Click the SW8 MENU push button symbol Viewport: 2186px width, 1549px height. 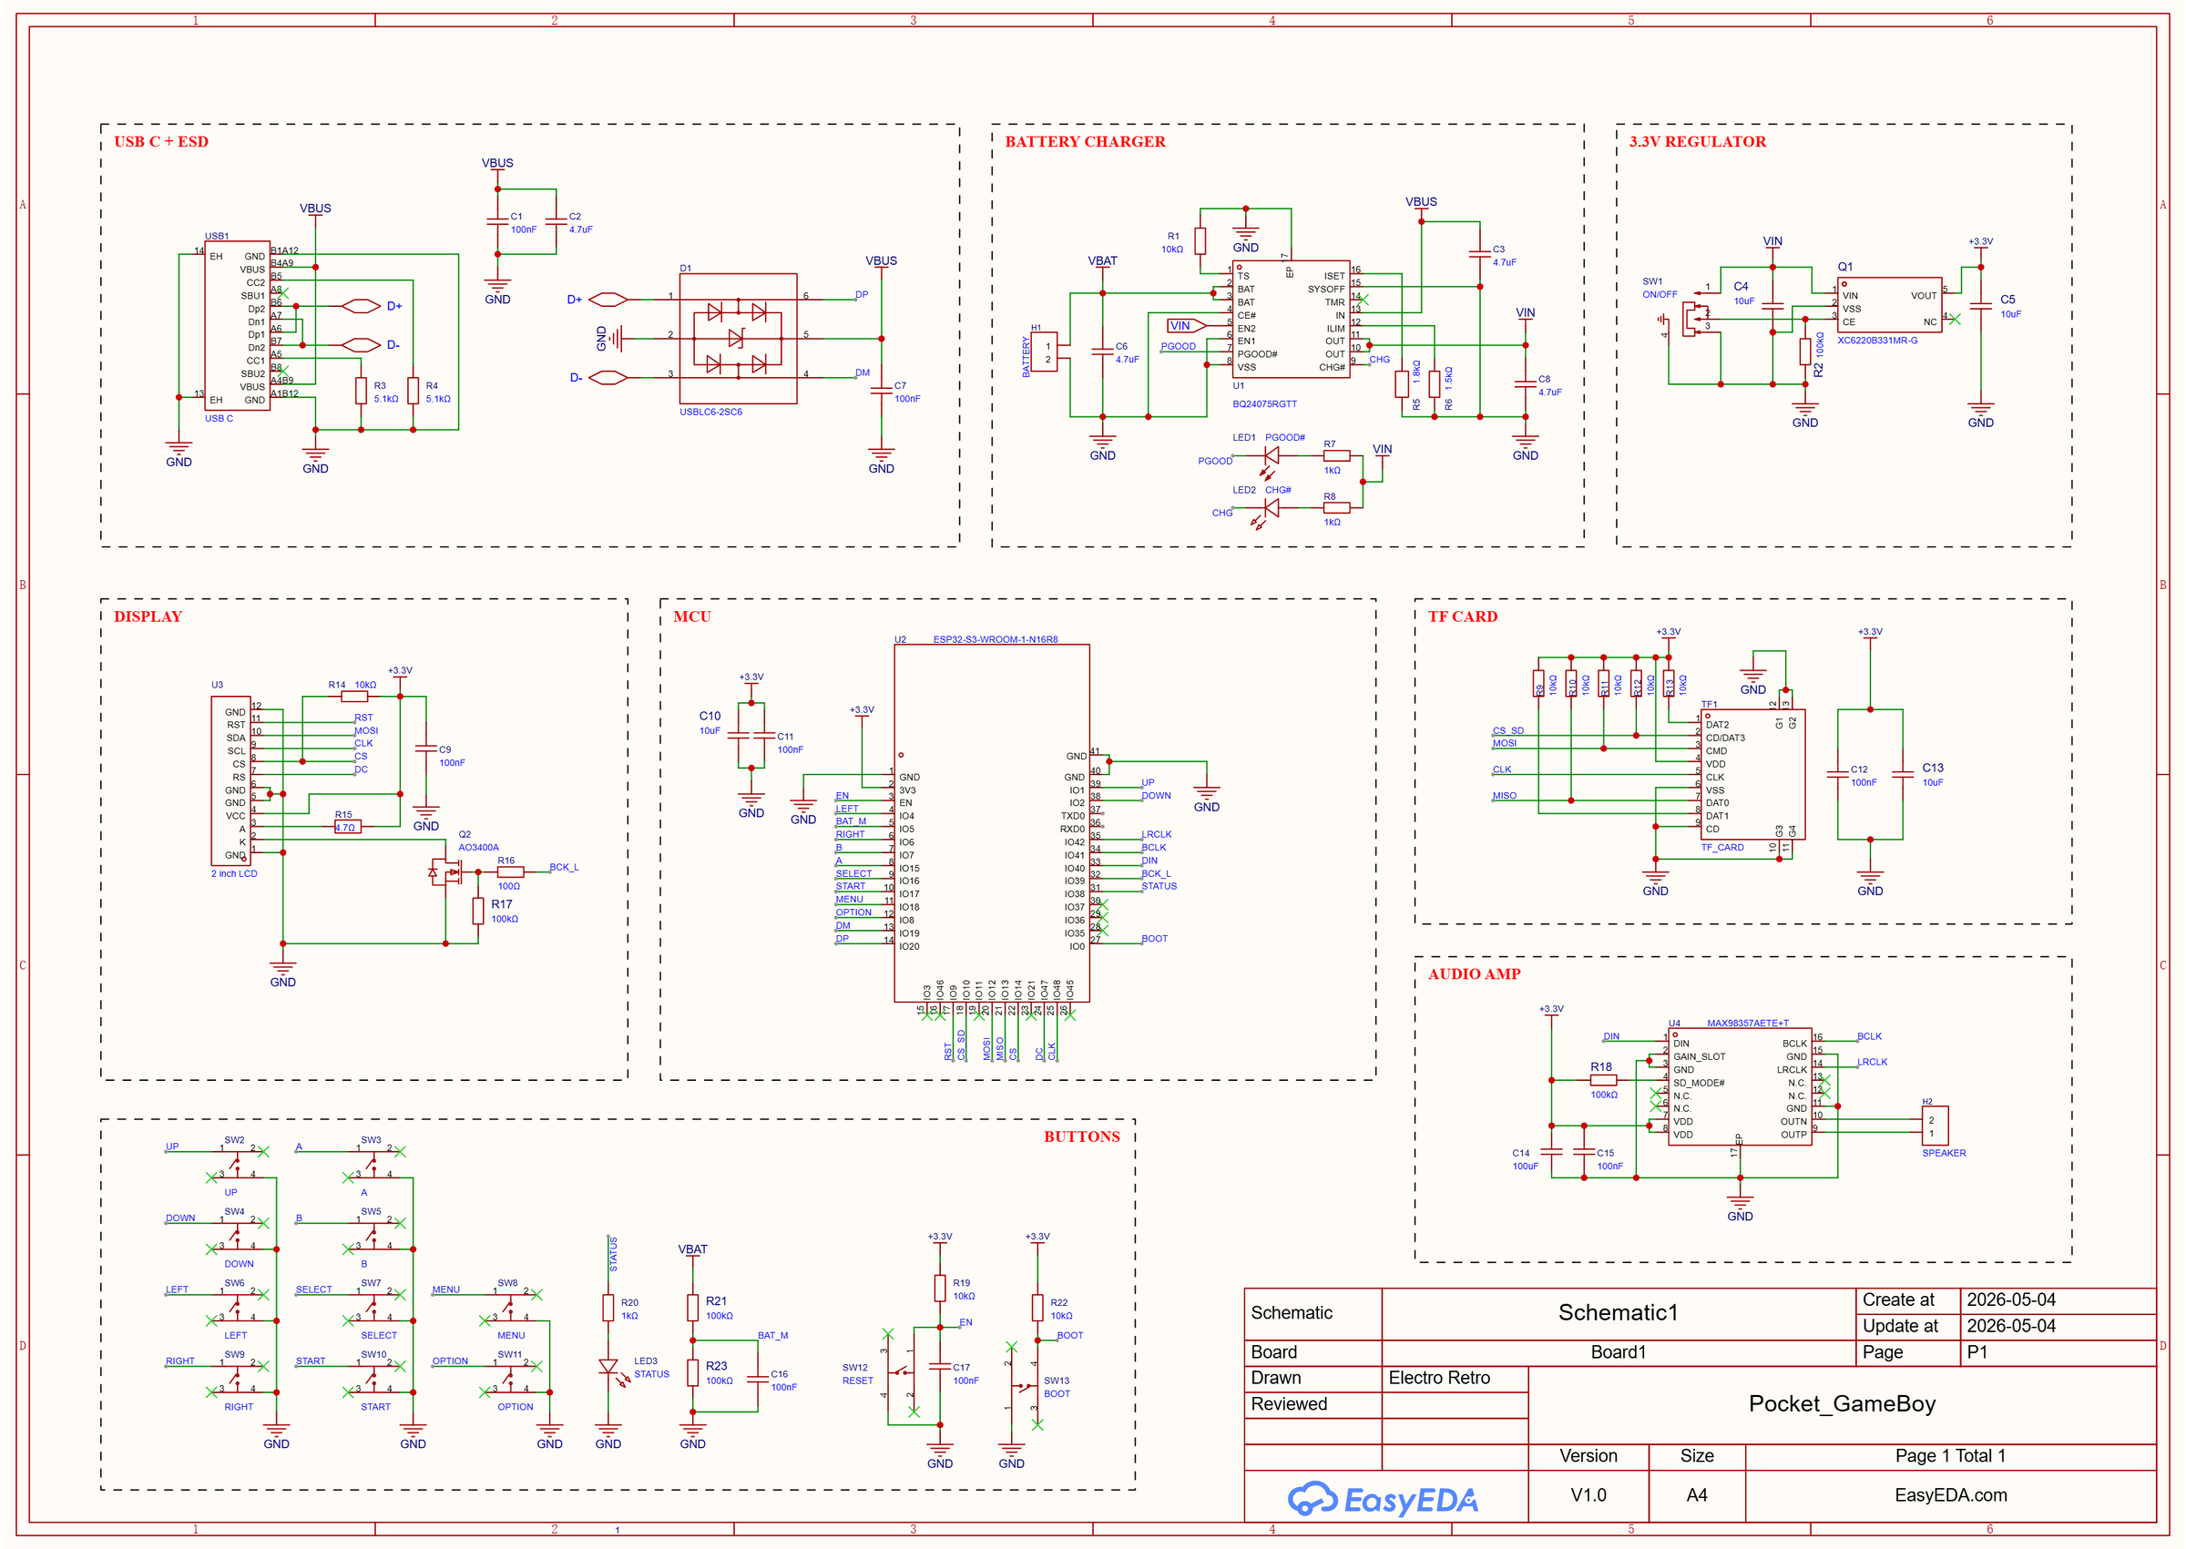point(510,1307)
